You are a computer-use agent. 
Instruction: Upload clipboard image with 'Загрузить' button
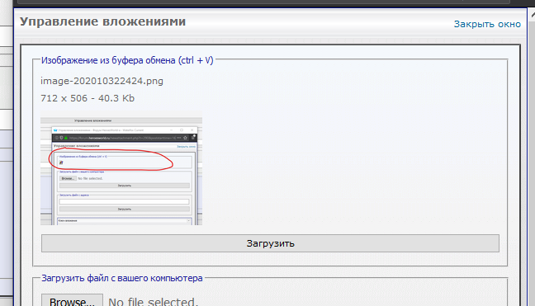click(x=270, y=243)
